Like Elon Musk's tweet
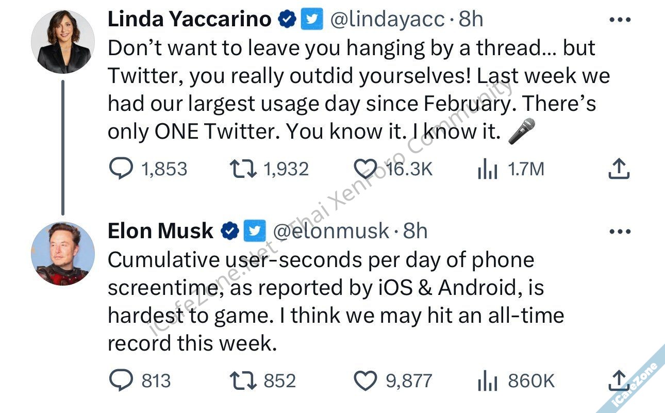The image size is (665, 413). pyautogui.click(x=365, y=381)
